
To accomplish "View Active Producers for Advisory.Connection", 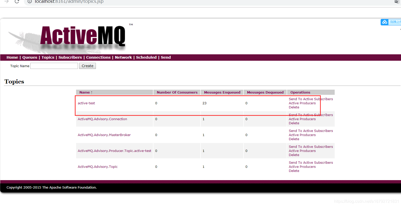I will click(302, 119).
